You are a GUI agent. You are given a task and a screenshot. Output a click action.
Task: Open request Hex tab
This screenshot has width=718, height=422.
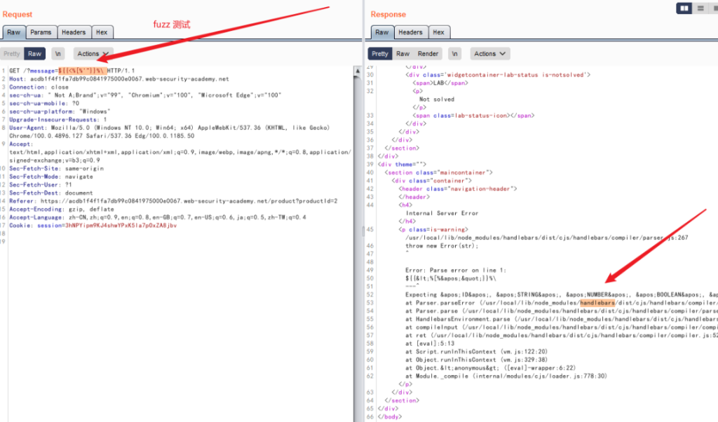coord(102,32)
